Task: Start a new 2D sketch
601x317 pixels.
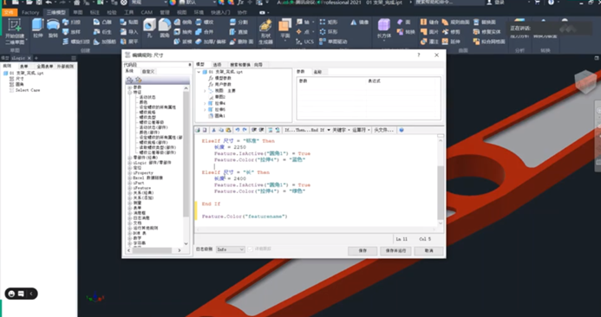Action: tap(15, 31)
